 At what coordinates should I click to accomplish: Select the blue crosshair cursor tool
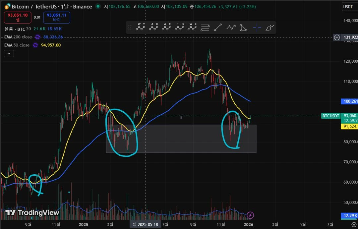[257, 28]
